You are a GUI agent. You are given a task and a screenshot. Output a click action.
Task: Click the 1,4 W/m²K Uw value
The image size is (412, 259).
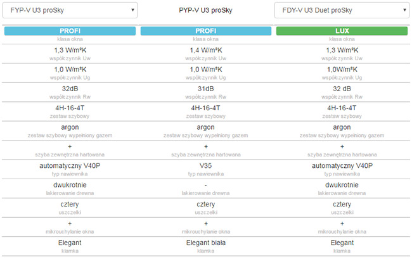(206, 50)
